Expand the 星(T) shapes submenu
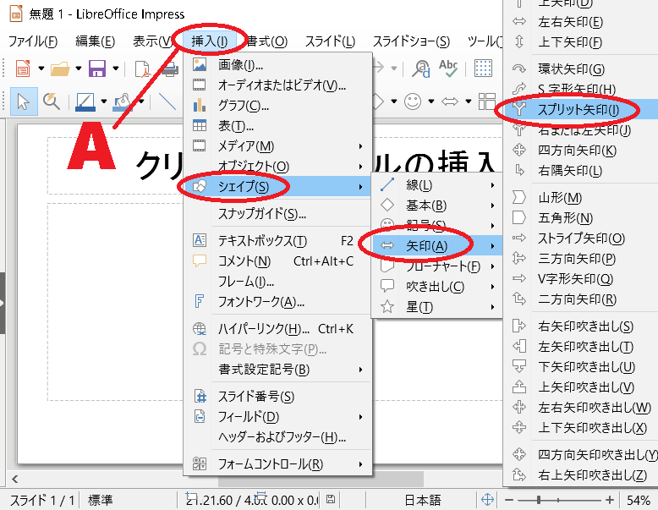This screenshot has height=510, width=658. click(x=437, y=307)
